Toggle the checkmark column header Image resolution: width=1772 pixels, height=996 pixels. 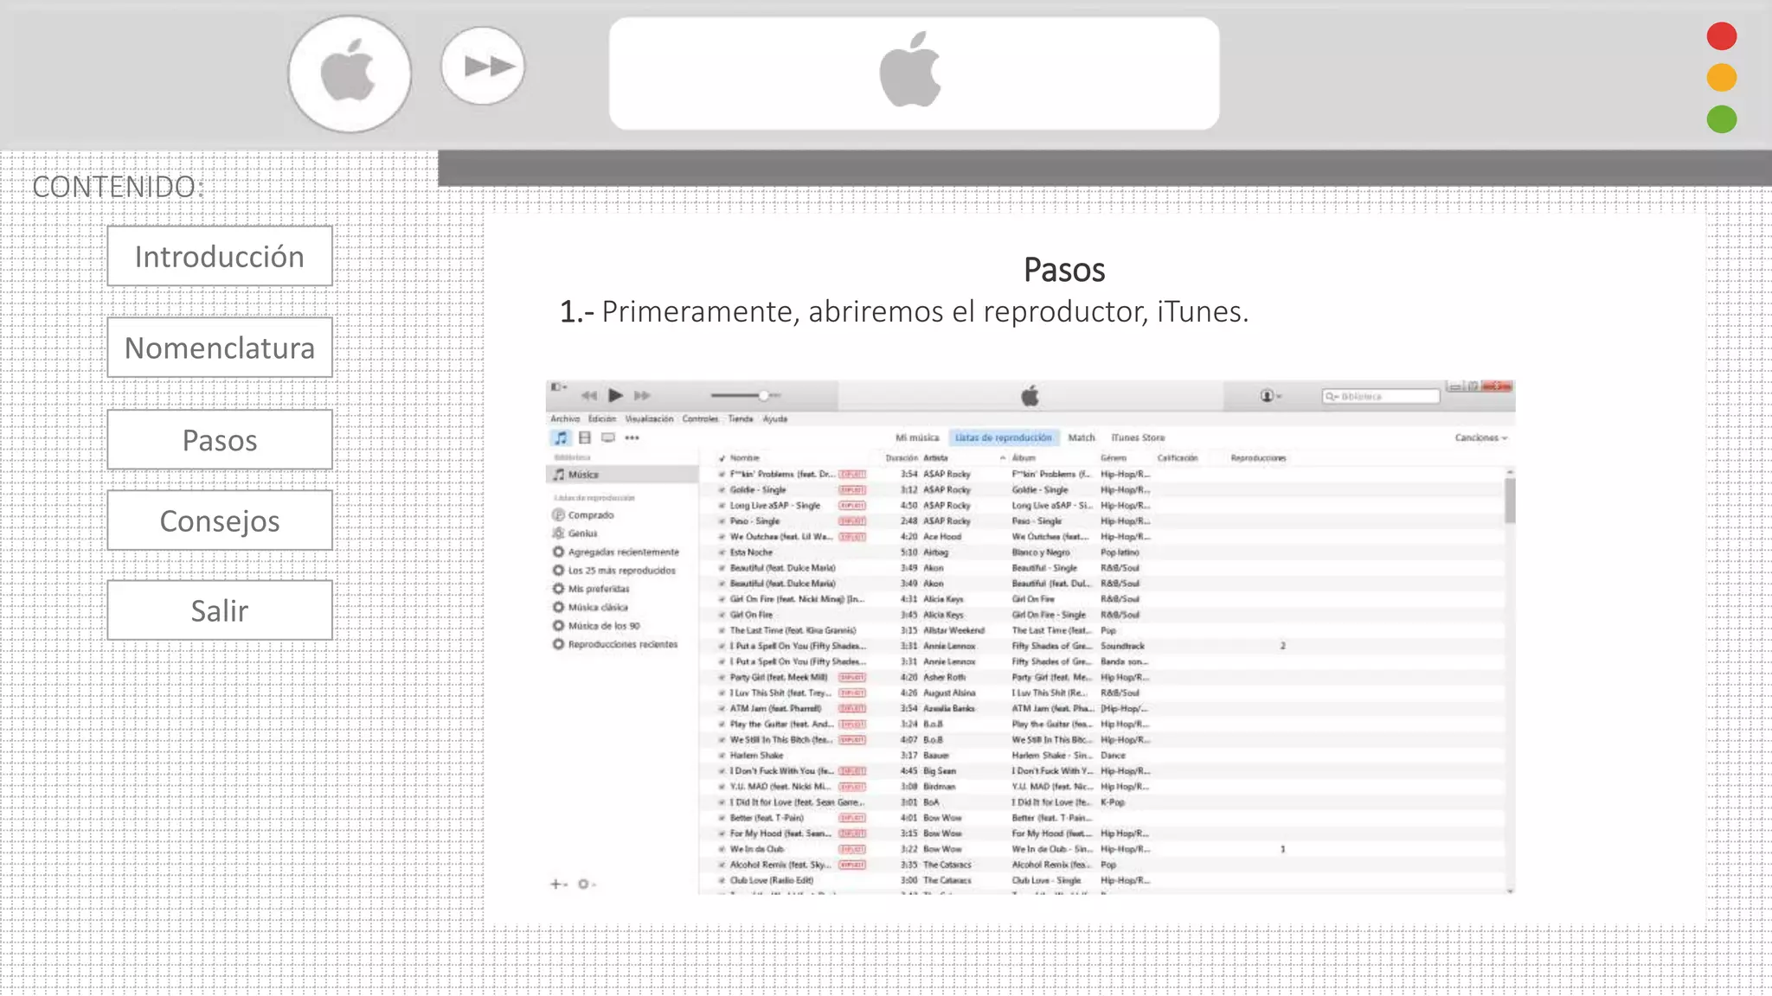[722, 458]
